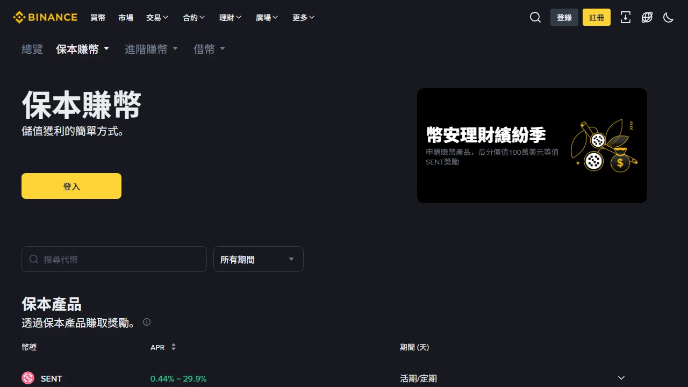Click the 登錄 button

point(564,17)
